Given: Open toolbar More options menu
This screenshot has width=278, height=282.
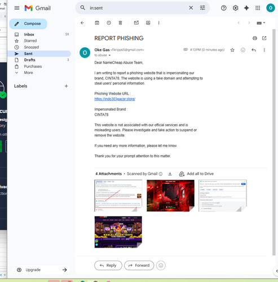Looking at the screenshot, I should coord(158,23).
